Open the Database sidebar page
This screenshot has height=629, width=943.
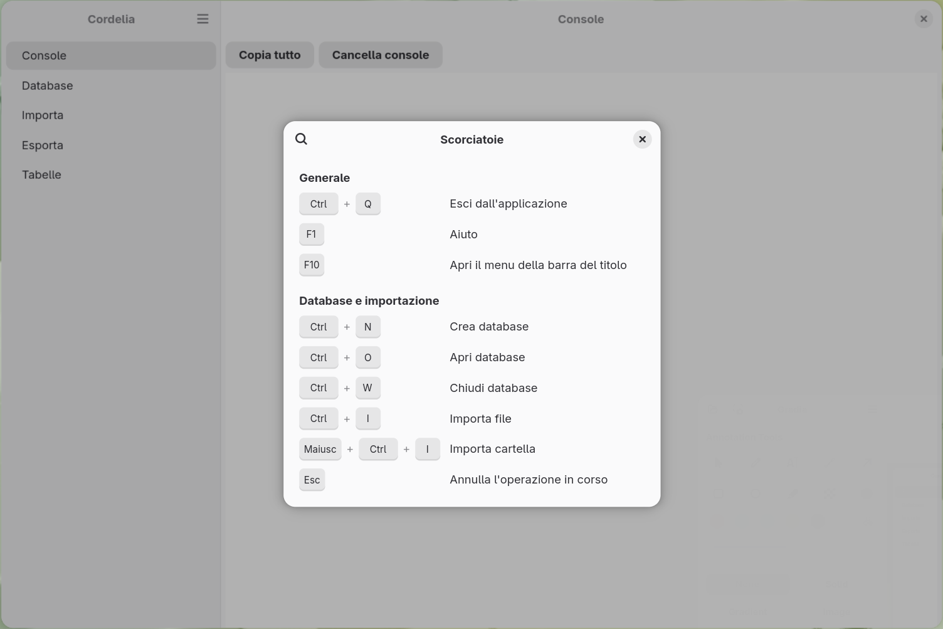pos(111,85)
